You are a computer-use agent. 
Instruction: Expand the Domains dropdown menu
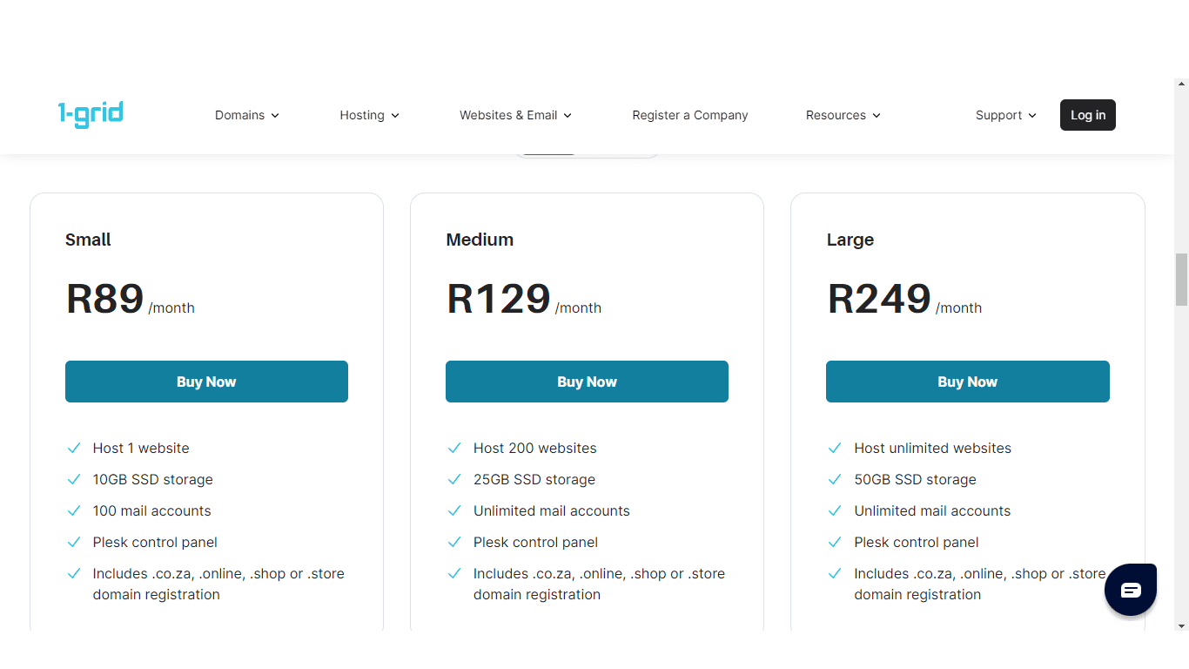pyautogui.click(x=247, y=115)
